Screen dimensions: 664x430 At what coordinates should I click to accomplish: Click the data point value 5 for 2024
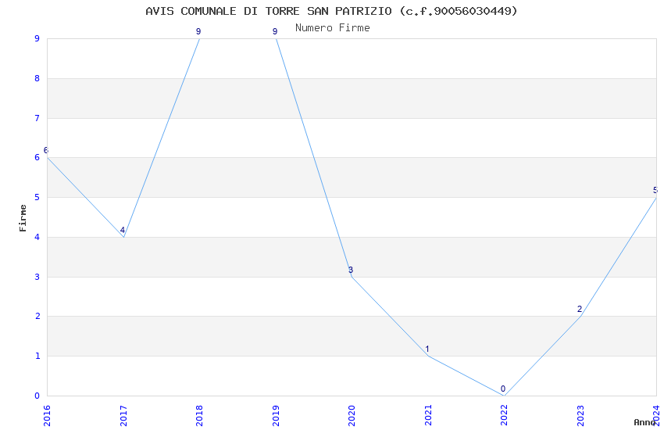point(655,190)
